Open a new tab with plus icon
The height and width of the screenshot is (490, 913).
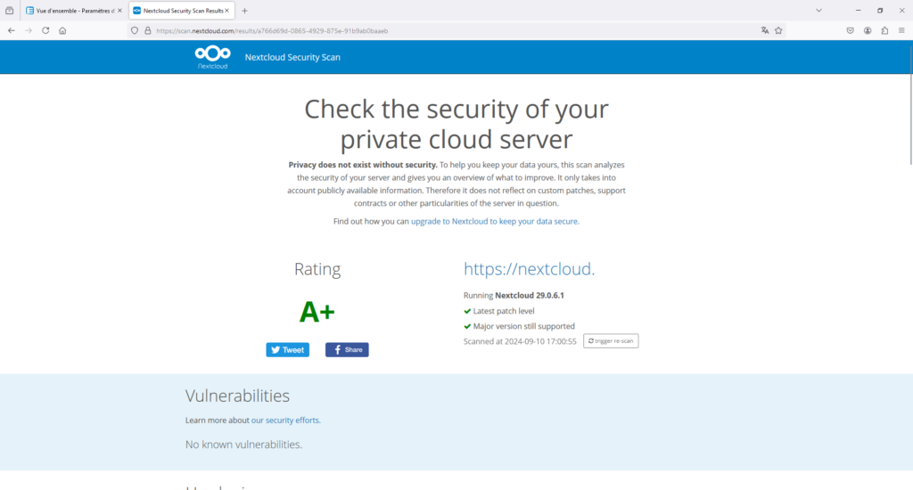coord(244,11)
